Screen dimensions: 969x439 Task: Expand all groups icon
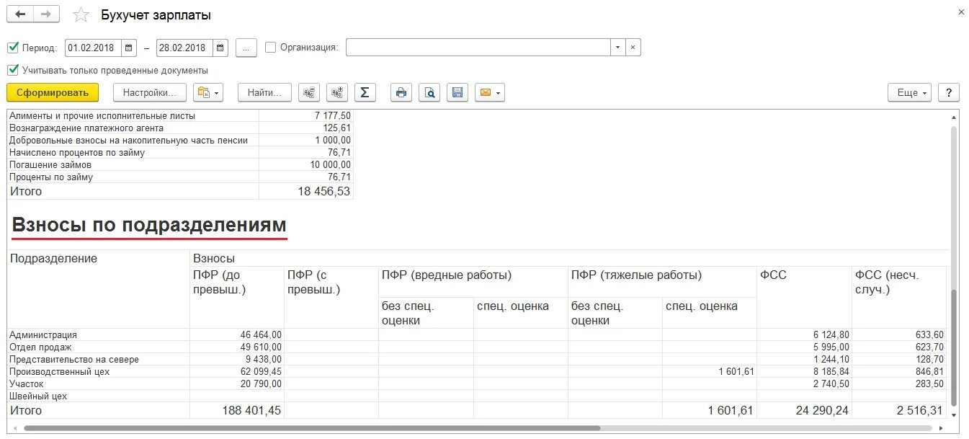point(337,92)
